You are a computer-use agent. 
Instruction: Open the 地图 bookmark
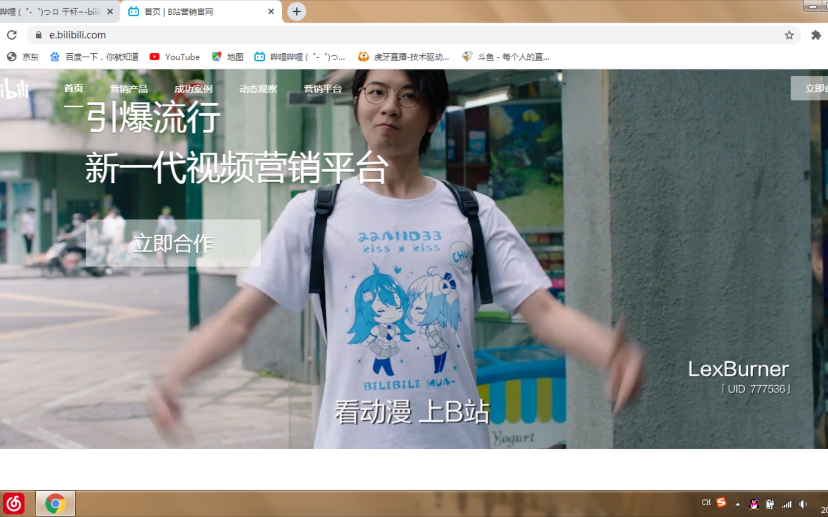[228, 57]
